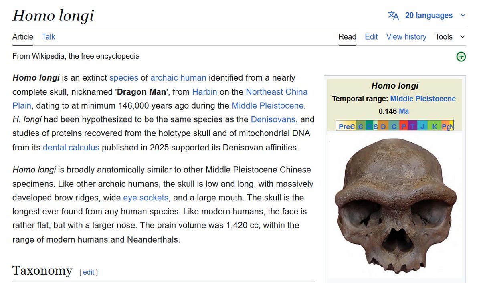Select the D Devonian timeline segment
This screenshot has width=481, height=283.
pyautogui.click(x=383, y=125)
